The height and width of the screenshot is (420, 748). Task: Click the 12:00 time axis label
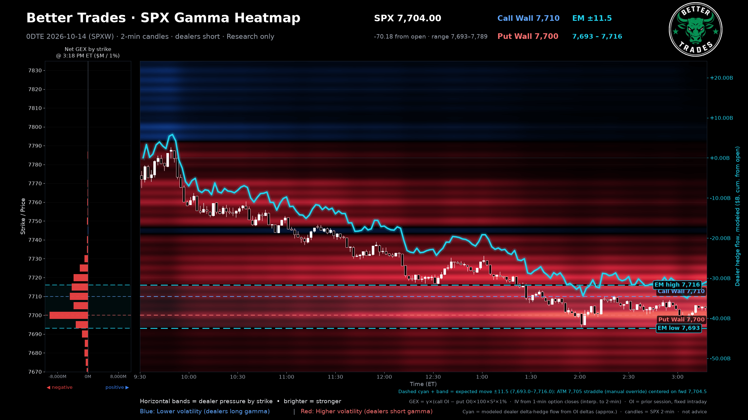click(384, 377)
